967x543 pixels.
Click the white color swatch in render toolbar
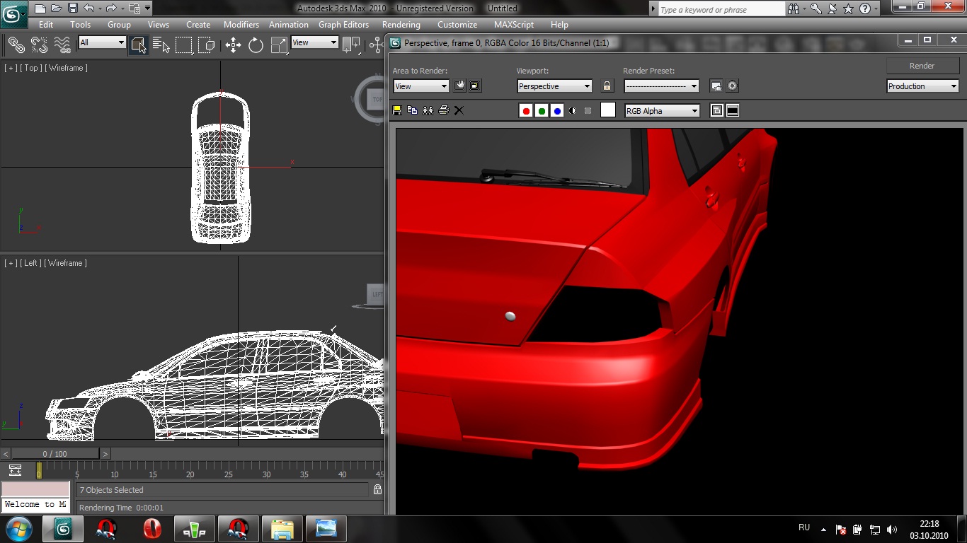[x=608, y=110]
